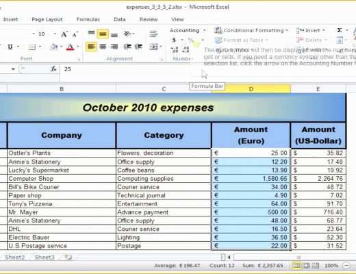Click the Accounting Number Format dollar icon

[175, 40]
